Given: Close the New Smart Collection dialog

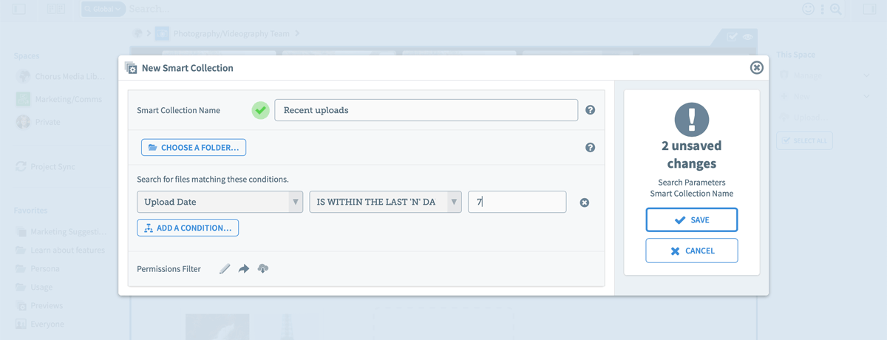Looking at the screenshot, I should pos(756,68).
